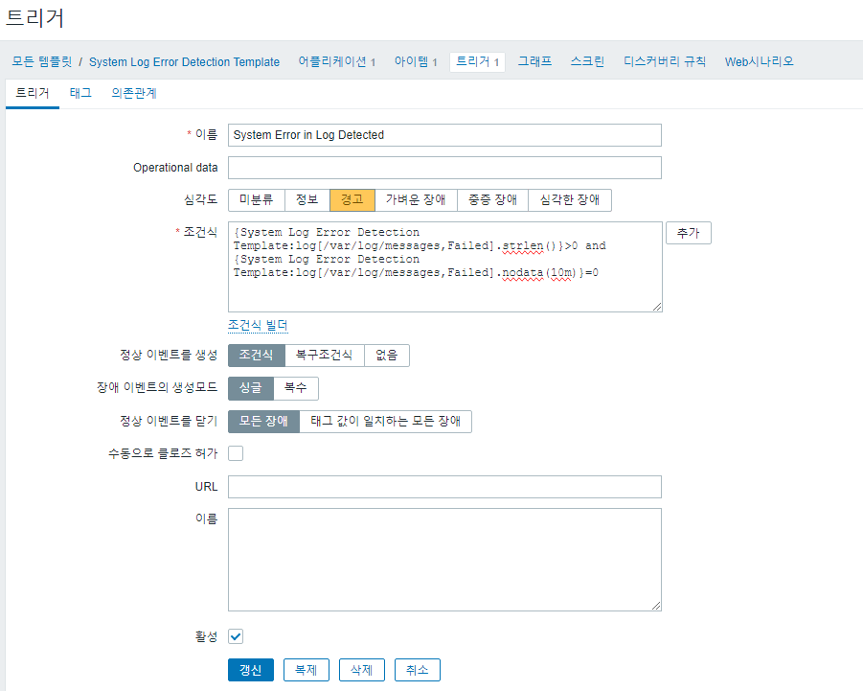
Task: Click the 취소 cancel button
Action: coord(418,670)
